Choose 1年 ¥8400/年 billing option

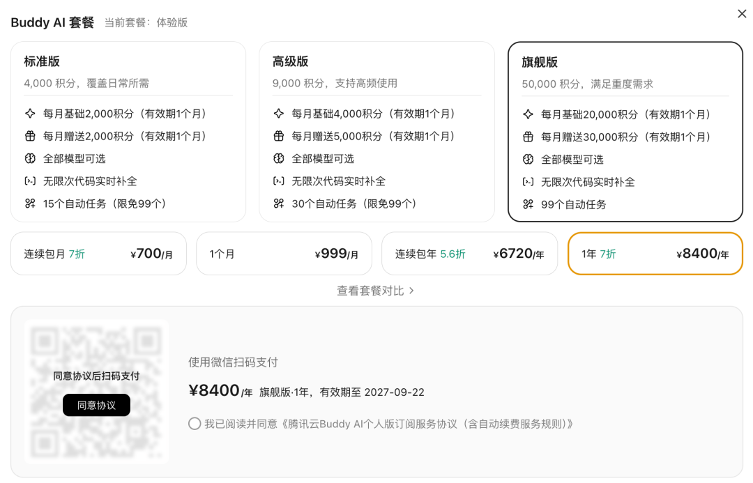point(655,254)
